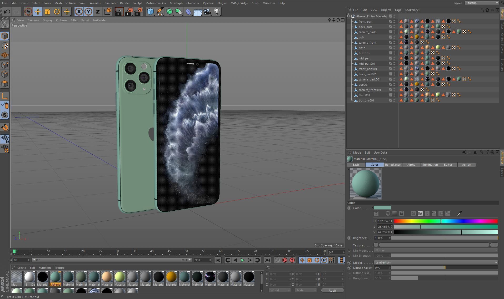Add a Light object
504x299 pixels.
[217, 12]
